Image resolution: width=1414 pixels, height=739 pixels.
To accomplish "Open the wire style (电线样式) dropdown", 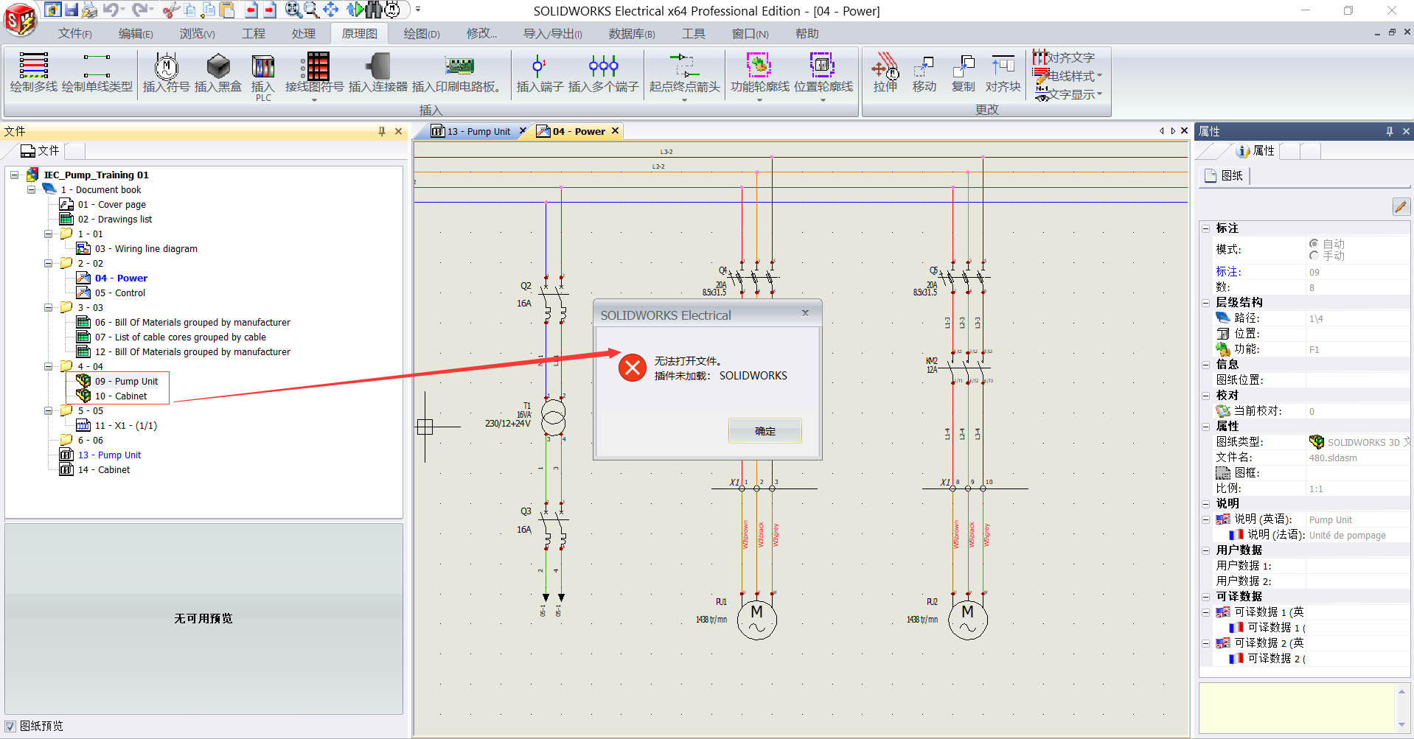I will [1099, 76].
